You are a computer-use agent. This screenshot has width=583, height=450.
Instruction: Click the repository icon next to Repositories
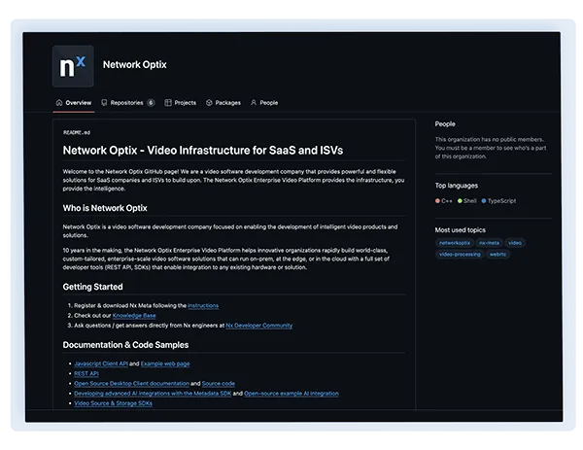click(105, 102)
